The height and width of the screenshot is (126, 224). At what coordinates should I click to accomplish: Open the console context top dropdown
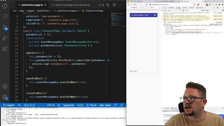click(x=174, y=10)
